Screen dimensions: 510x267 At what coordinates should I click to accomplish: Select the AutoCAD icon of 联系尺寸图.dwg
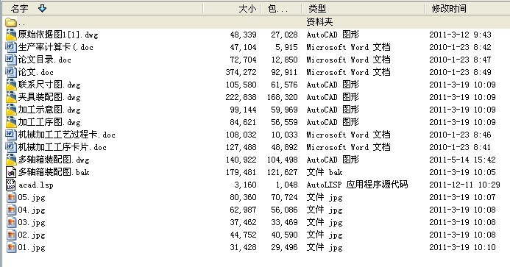tap(11, 85)
